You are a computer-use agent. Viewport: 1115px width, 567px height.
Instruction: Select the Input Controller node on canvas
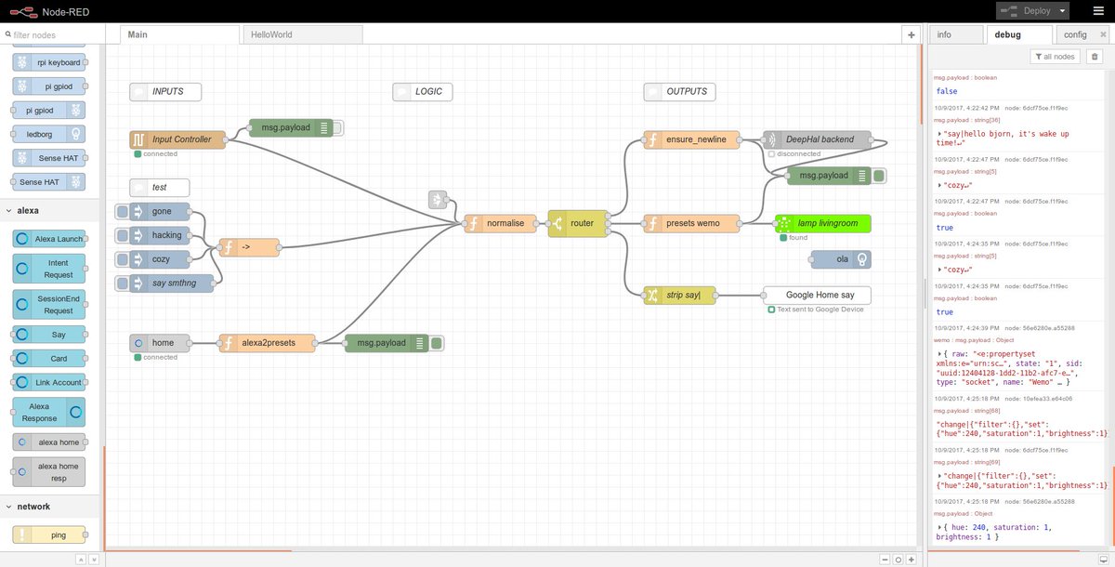coord(177,139)
